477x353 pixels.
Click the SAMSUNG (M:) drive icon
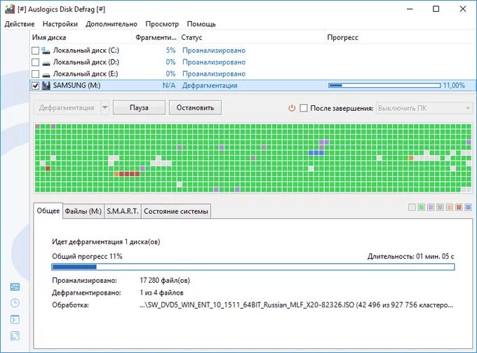tap(46, 86)
